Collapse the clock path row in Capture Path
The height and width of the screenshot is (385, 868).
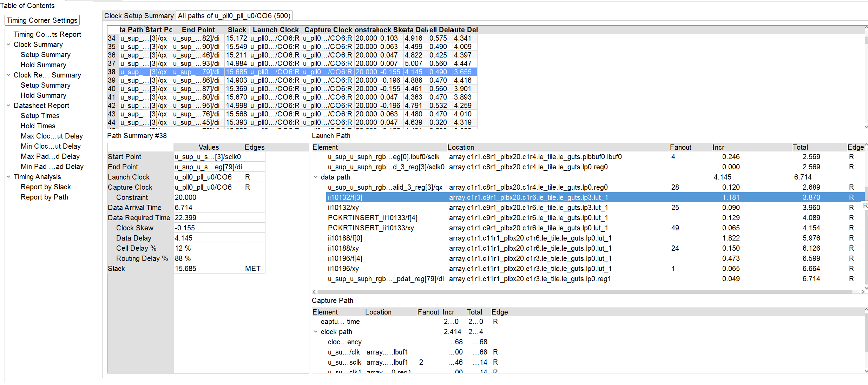click(315, 332)
